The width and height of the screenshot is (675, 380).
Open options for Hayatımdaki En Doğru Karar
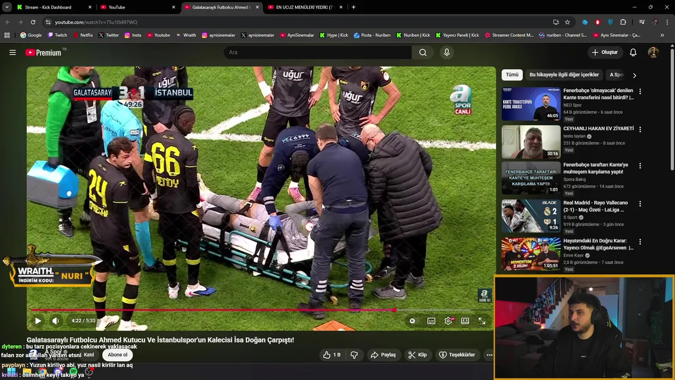point(640,242)
